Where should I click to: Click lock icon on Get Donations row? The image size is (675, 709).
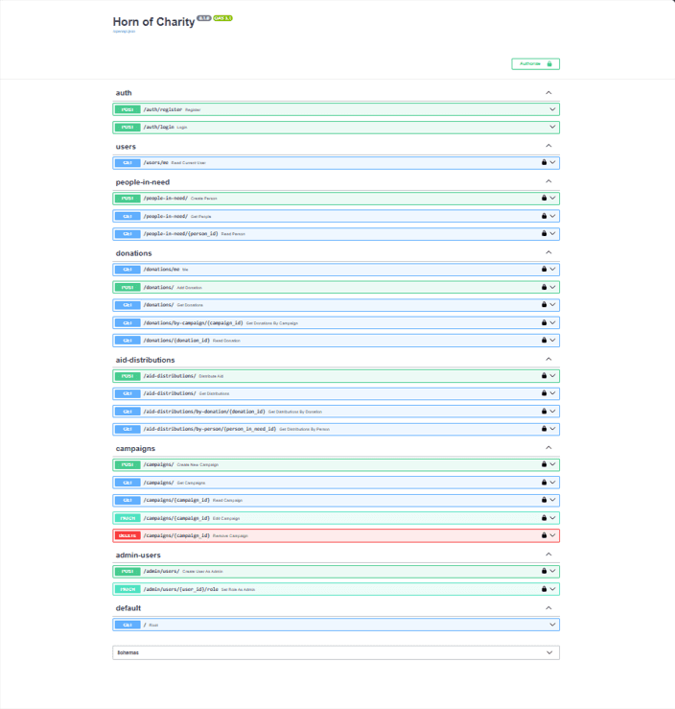pyautogui.click(x=544, y=305)
